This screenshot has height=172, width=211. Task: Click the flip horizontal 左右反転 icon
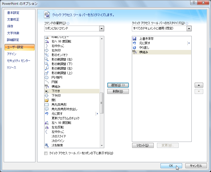(47, 127)
